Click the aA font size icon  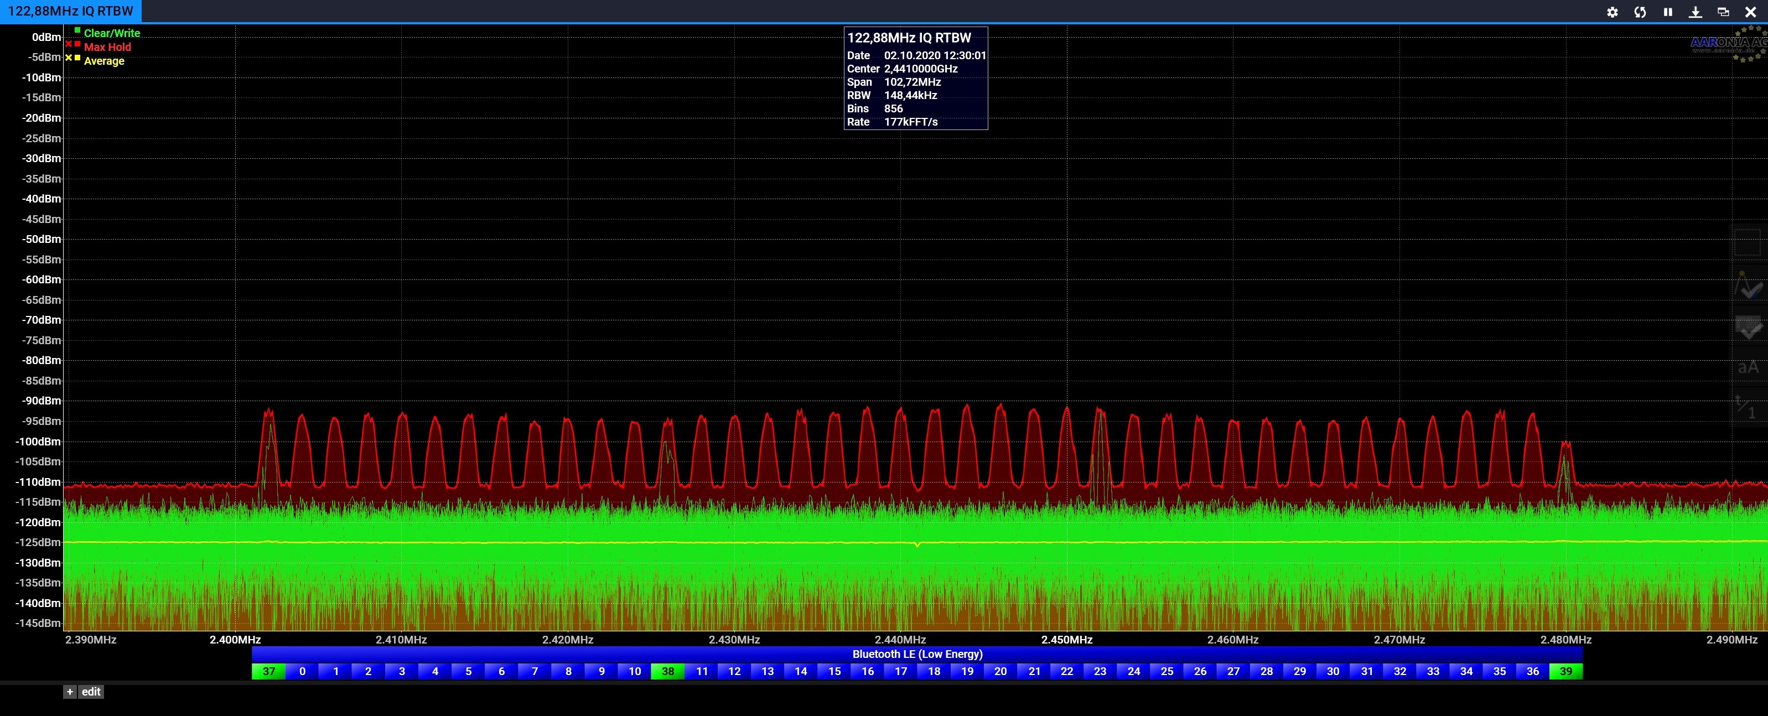1748,368
